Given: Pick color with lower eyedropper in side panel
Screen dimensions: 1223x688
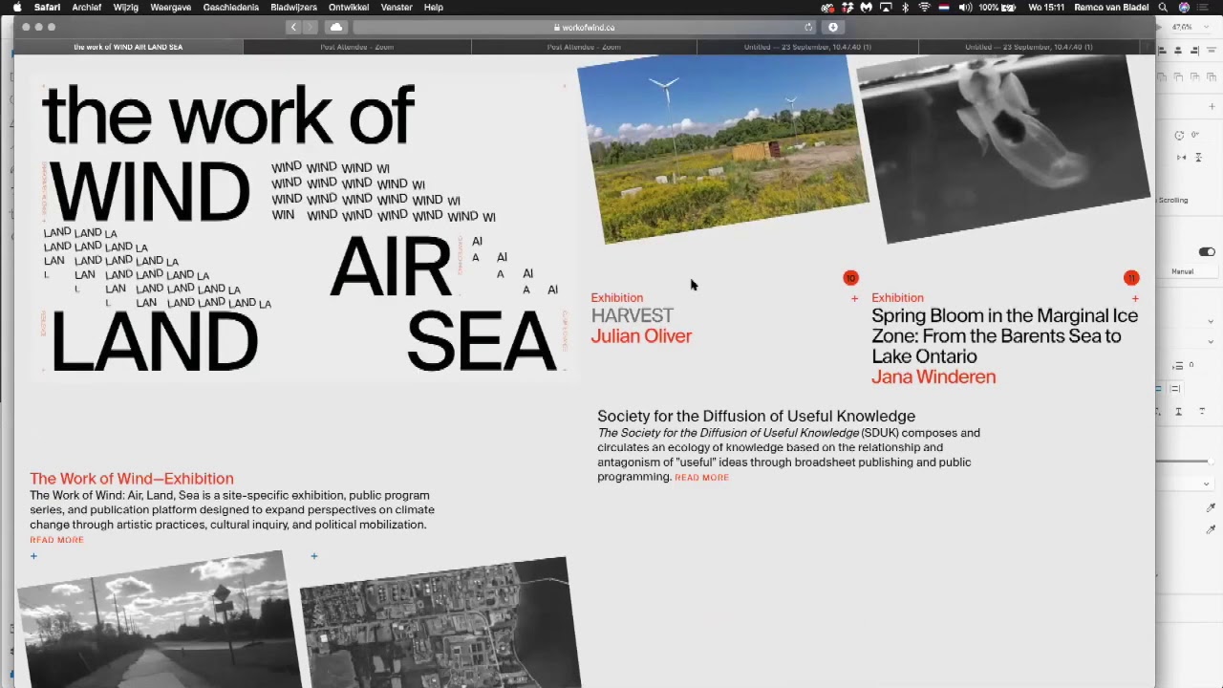Looking at the screenshot, I should (x=1211, y=528).
